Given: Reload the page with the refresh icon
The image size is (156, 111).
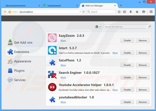Looking at the screenshot, I should click(83, 12).
